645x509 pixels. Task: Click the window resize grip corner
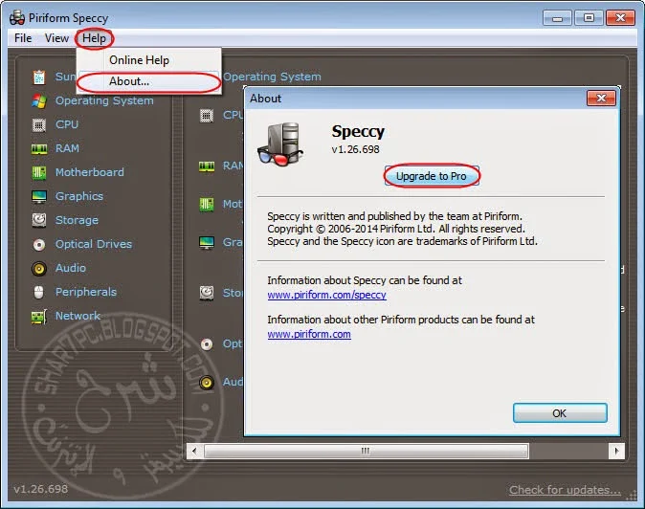pyautogui.click(x=631, y=496)
